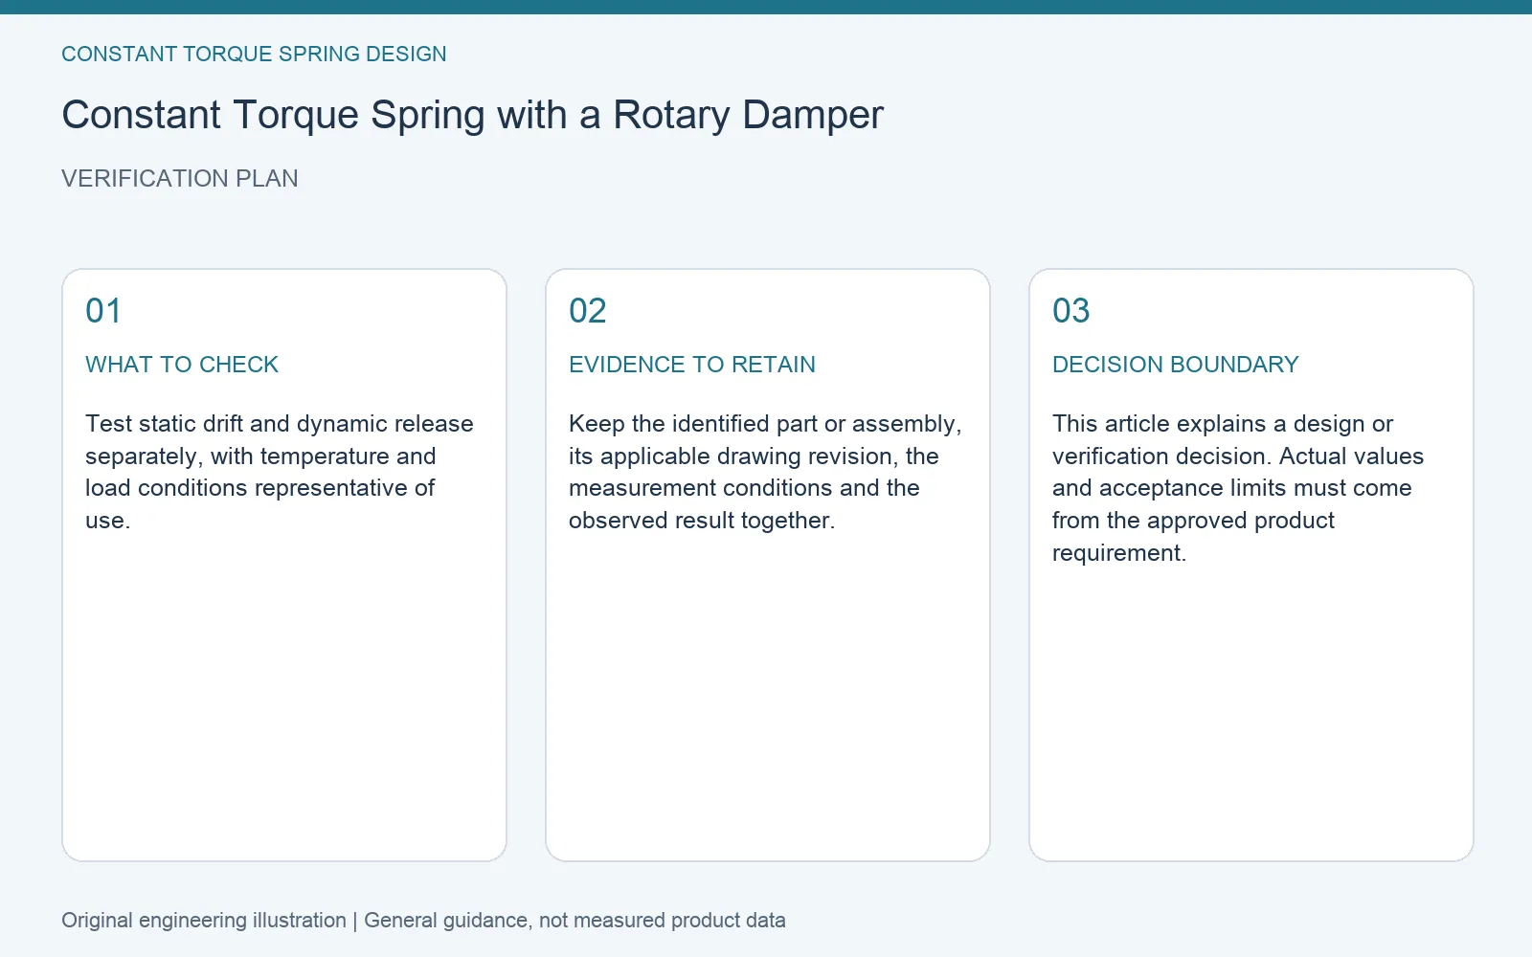Click the footer note 'General guidance, not measured product data'

[574, 920]
